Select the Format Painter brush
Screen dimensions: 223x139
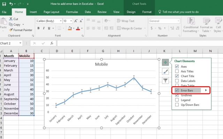click(11, 30)
